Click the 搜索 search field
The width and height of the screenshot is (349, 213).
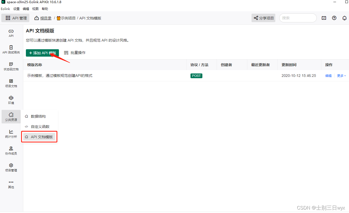[298, 18]
